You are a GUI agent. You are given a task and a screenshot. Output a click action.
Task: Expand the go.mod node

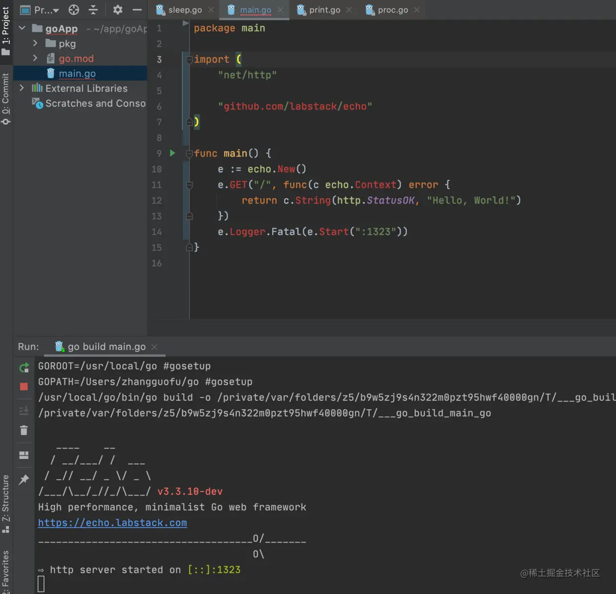click(35, 58)
